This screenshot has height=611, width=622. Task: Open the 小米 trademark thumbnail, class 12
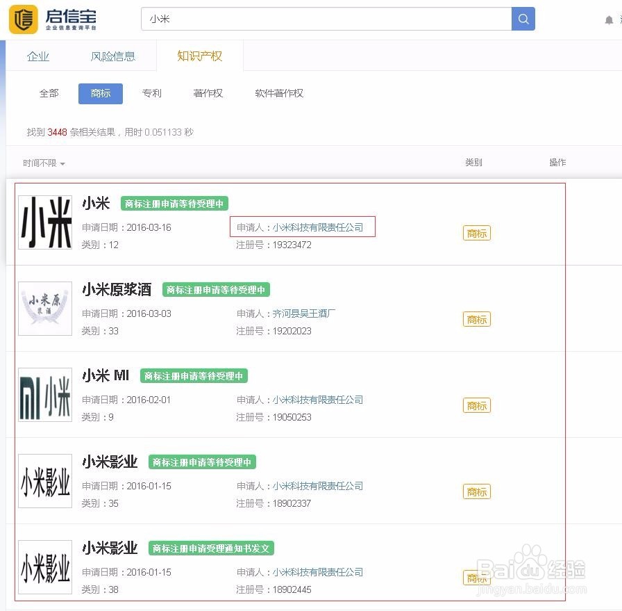click(x=45, y=222)
